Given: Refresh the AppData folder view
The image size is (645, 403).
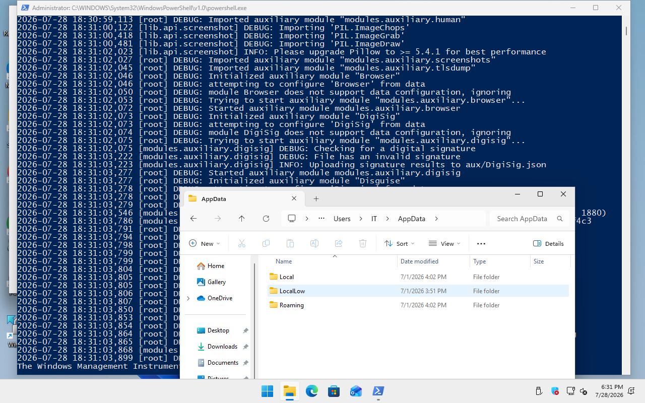Looking at the screenshot, I should [x=266, y=219].
